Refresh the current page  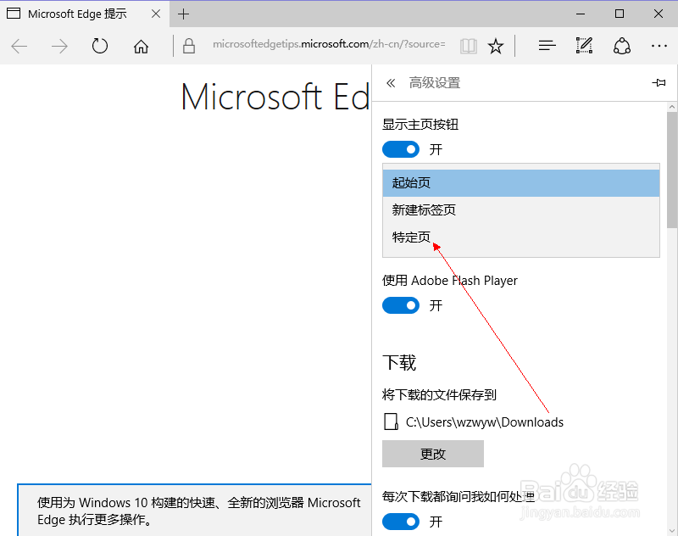[x=100, y=46]
